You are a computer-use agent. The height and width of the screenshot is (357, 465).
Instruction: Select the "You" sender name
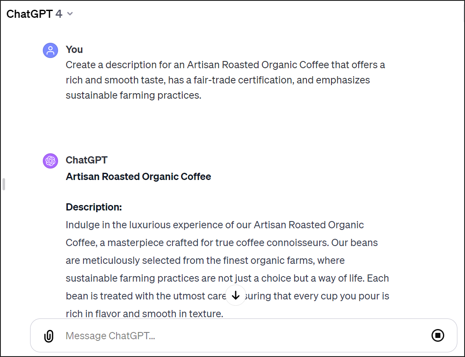74,50
